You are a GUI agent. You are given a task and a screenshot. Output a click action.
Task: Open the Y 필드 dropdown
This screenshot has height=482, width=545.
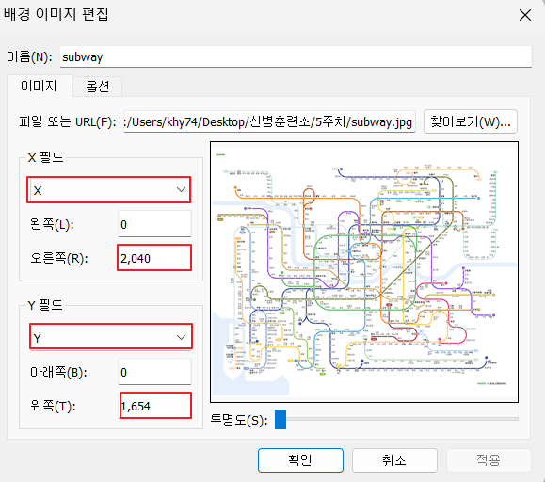coord(111,337)
